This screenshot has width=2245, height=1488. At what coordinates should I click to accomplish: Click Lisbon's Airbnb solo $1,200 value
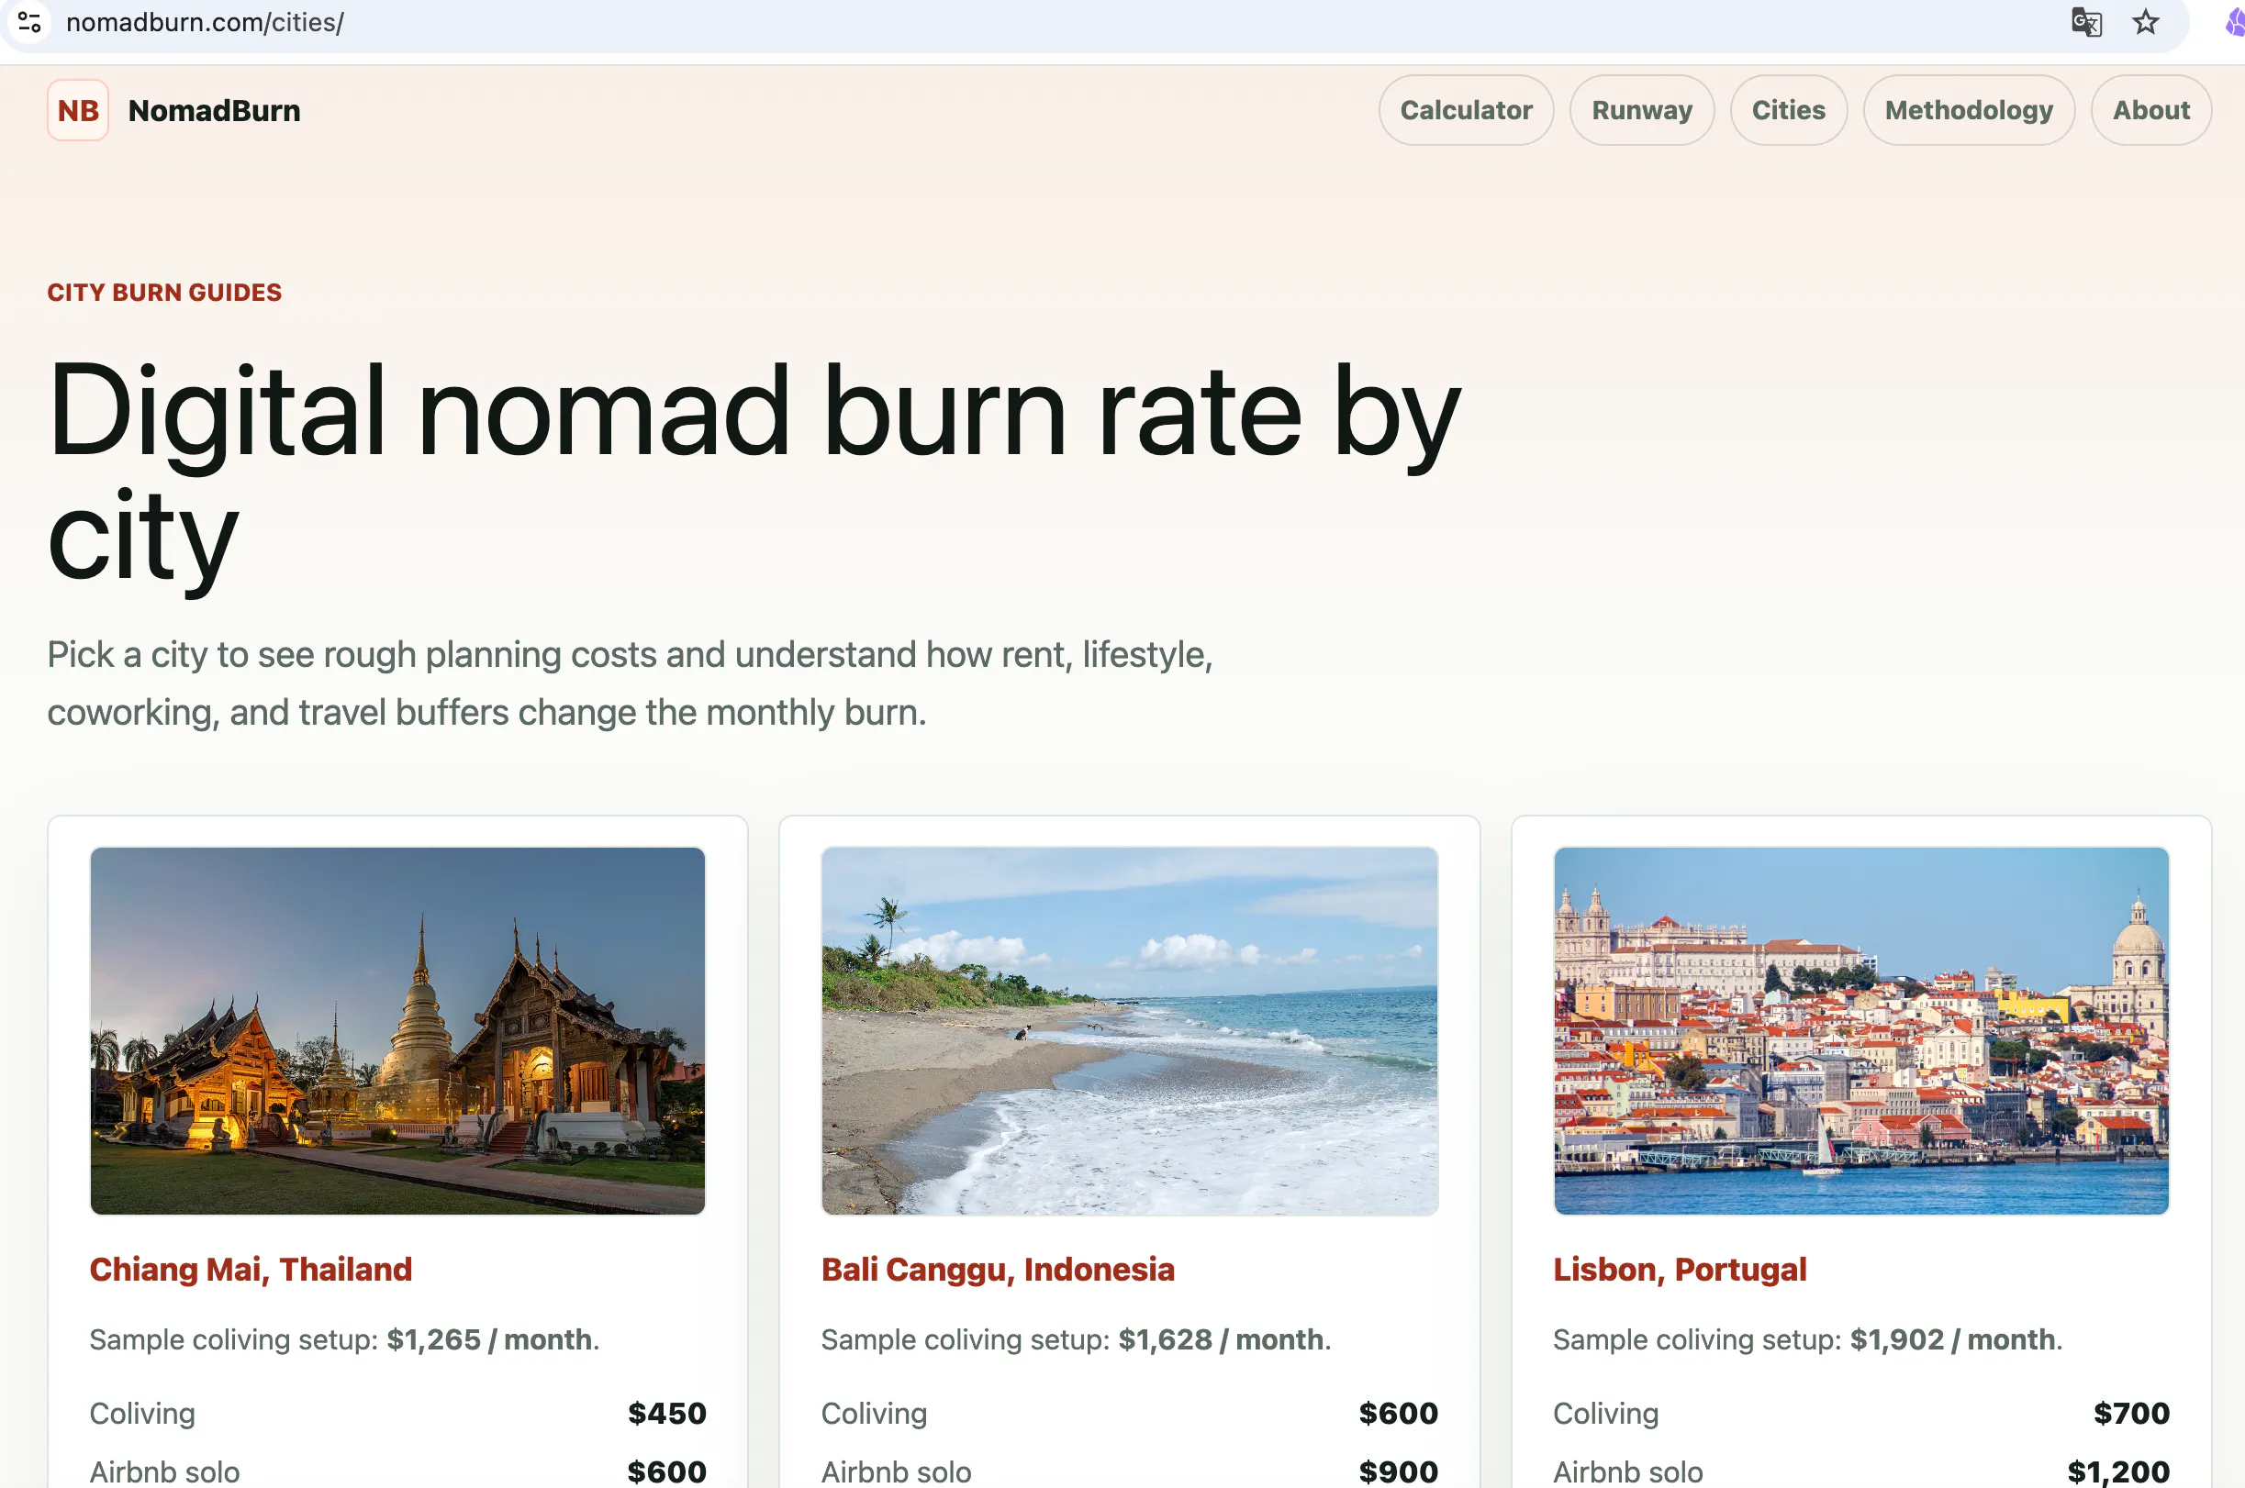tap(2117, 1471)
